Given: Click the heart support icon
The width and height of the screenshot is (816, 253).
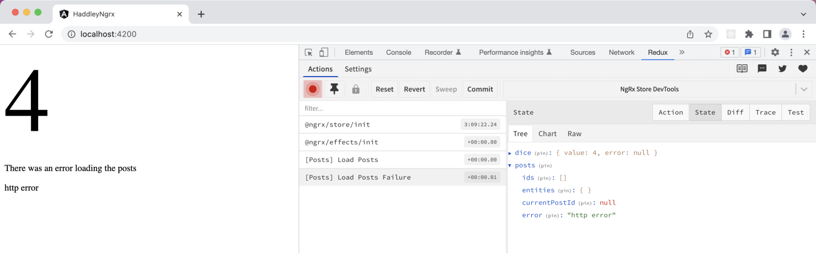Looking at the screenshot, I should pos(803,69).
